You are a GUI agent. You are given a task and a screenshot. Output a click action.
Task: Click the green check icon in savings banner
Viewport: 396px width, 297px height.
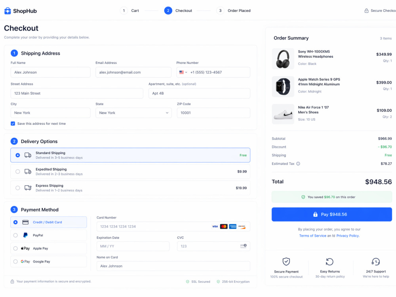point(303,197)
